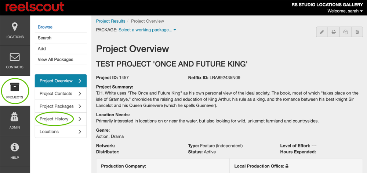Open Help via info icon
367x173 pixels.
[15, 151]
